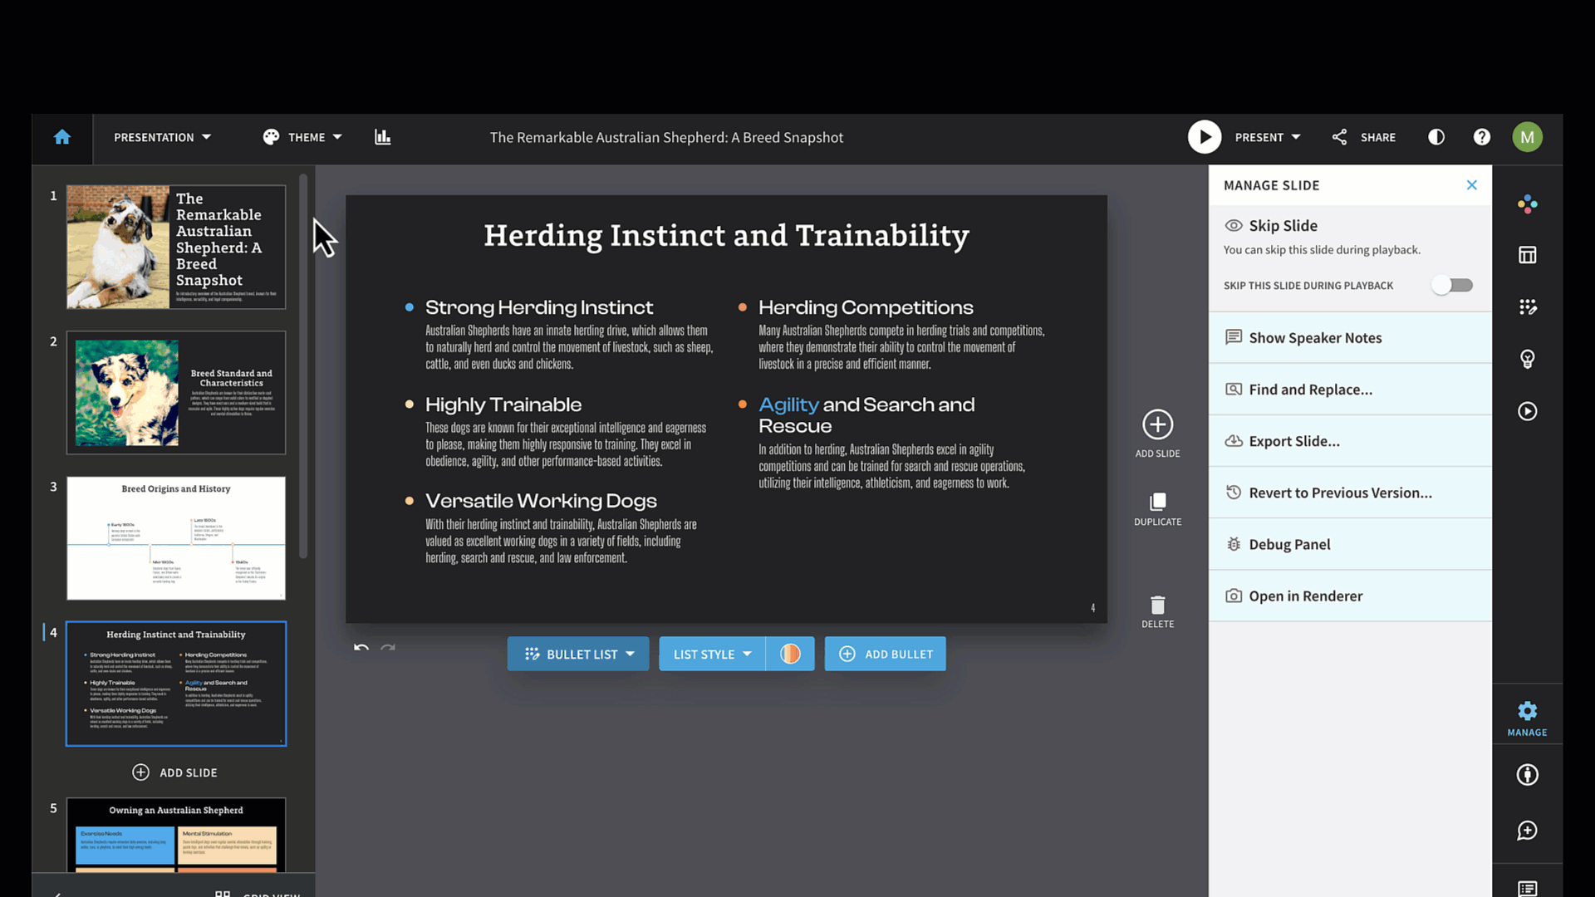Click the slide panel vertical scrollbar

303,365
